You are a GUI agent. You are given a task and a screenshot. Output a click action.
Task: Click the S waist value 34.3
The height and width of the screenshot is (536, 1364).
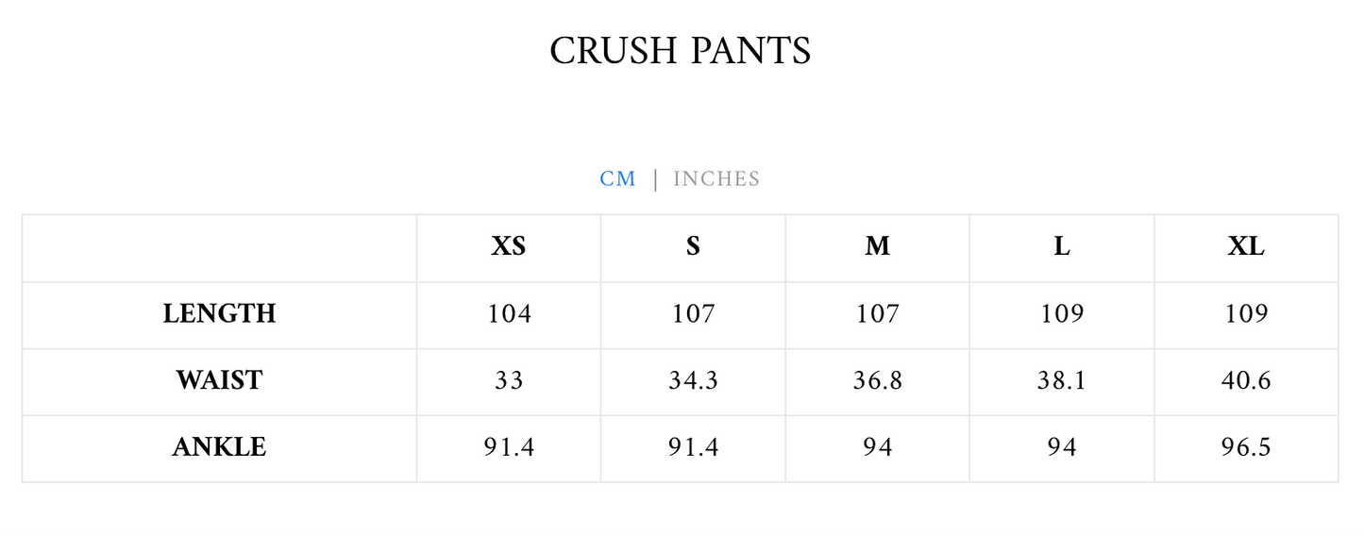pyautogui.click(x=694, y=381)
